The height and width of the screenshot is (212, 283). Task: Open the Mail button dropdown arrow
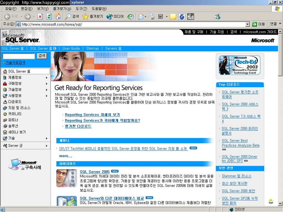(145, 17)
